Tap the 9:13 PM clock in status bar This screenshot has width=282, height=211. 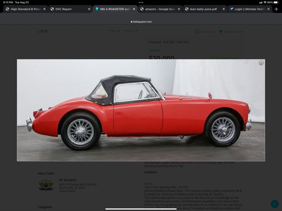pos(8,3)
